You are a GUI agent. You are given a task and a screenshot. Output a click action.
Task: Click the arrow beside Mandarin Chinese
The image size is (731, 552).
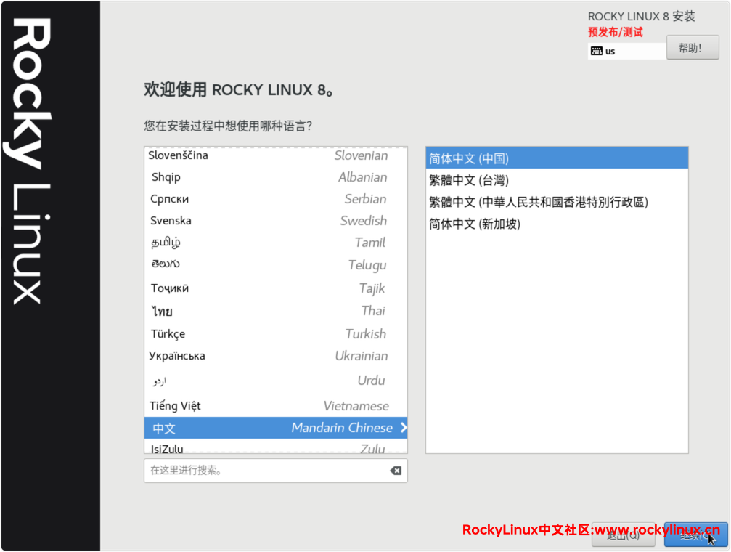pos(404,428)
